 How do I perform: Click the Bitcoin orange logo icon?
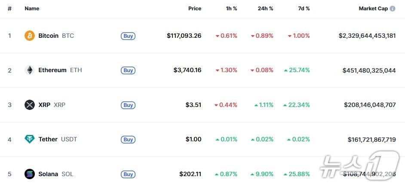(30, 36)
